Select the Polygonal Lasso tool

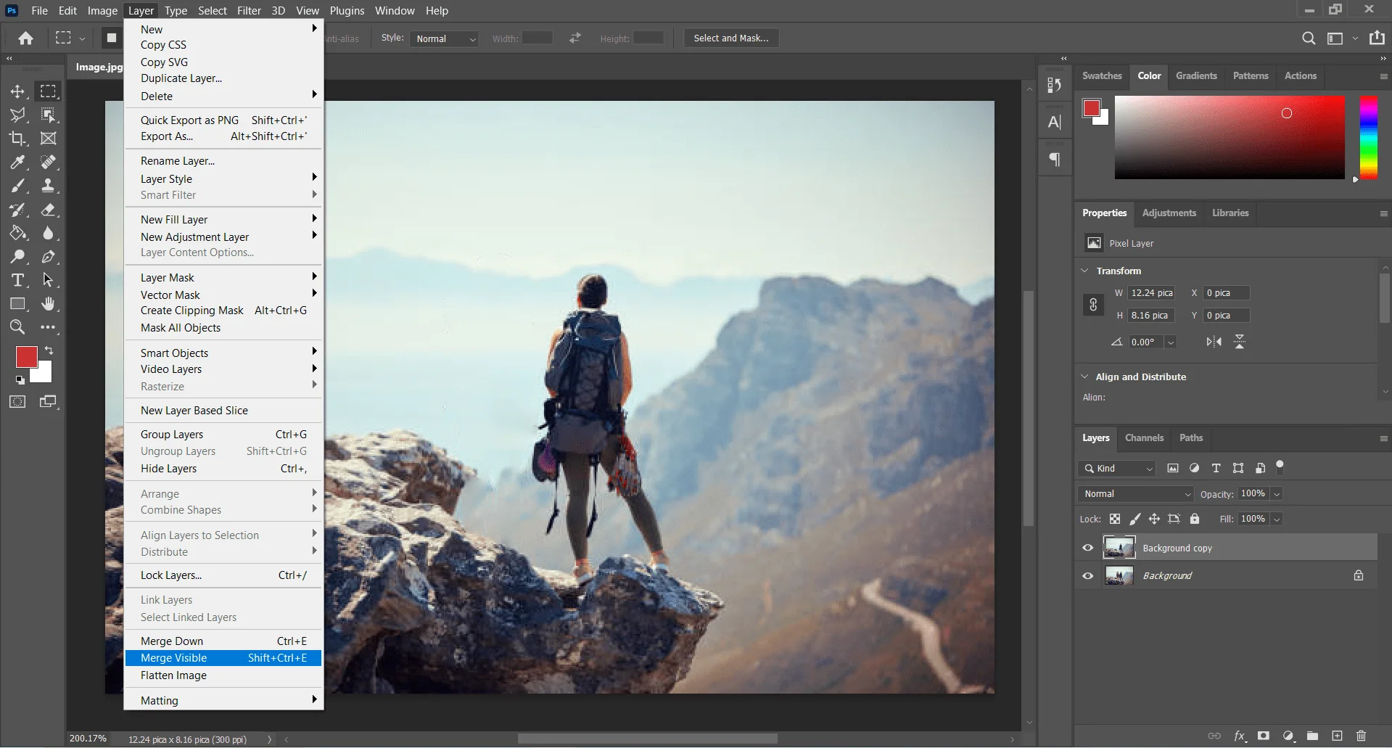coord(17,115)
